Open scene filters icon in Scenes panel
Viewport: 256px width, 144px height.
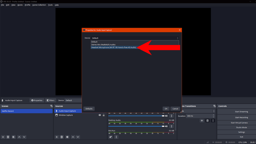pos(13,137)
